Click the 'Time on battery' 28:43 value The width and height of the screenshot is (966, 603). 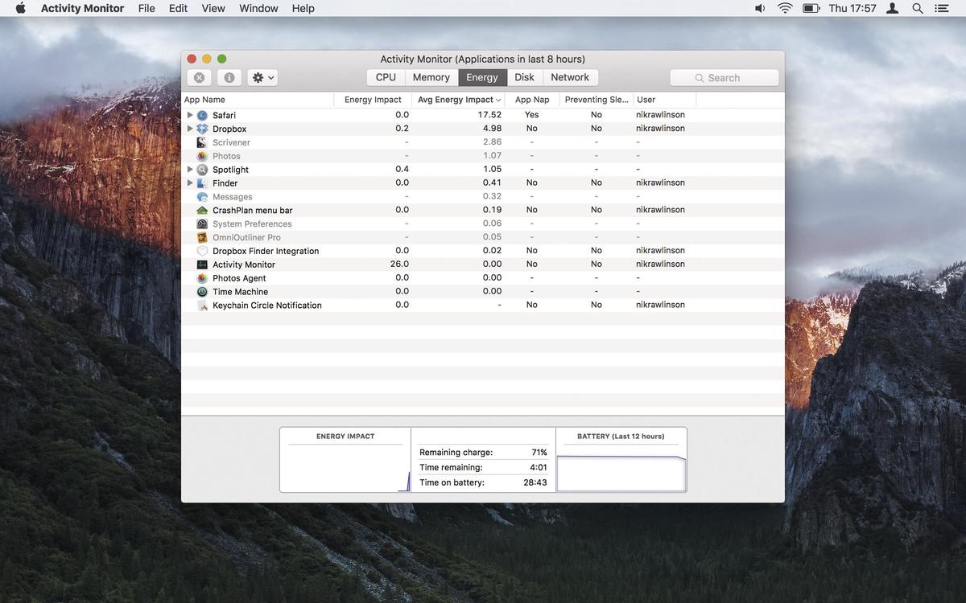535,483
